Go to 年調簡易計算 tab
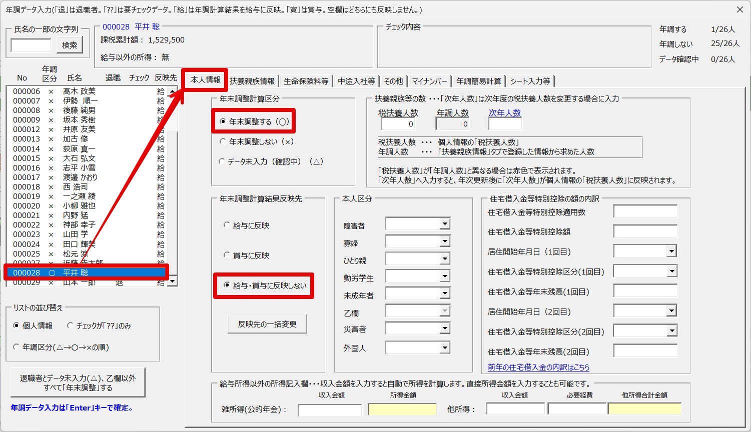751x432 pixels. point(479,81)
